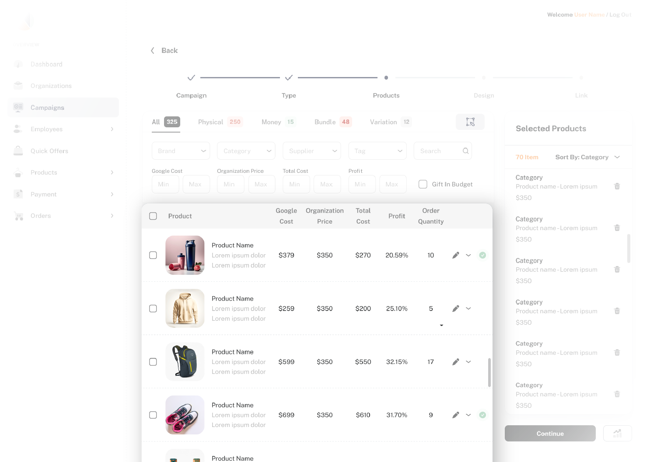Expand the backpack row details chevron

click(468, 362)
